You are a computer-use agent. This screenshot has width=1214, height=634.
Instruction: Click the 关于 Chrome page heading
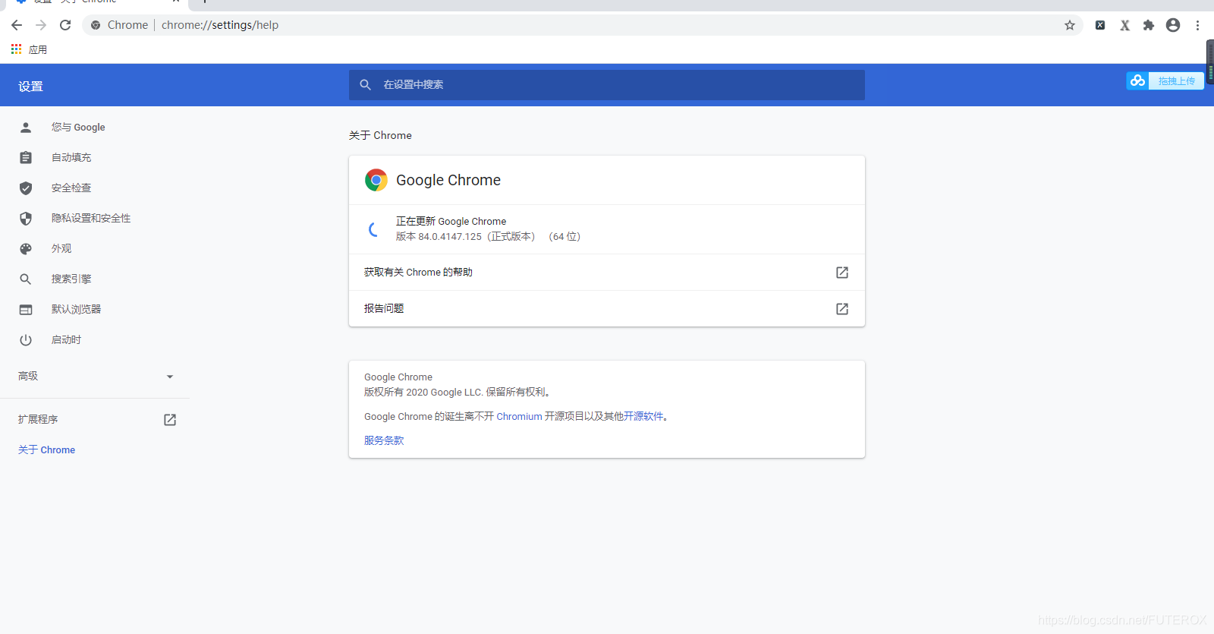click(x=380, y=135)
